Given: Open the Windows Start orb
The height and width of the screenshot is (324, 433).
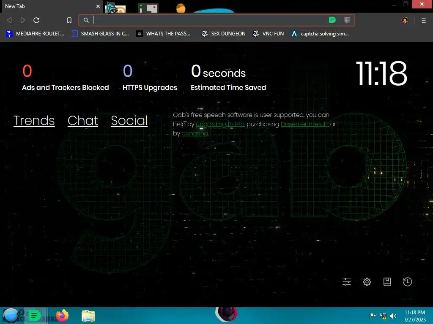Looking at the screenshot, I should (x=11, y=316).
